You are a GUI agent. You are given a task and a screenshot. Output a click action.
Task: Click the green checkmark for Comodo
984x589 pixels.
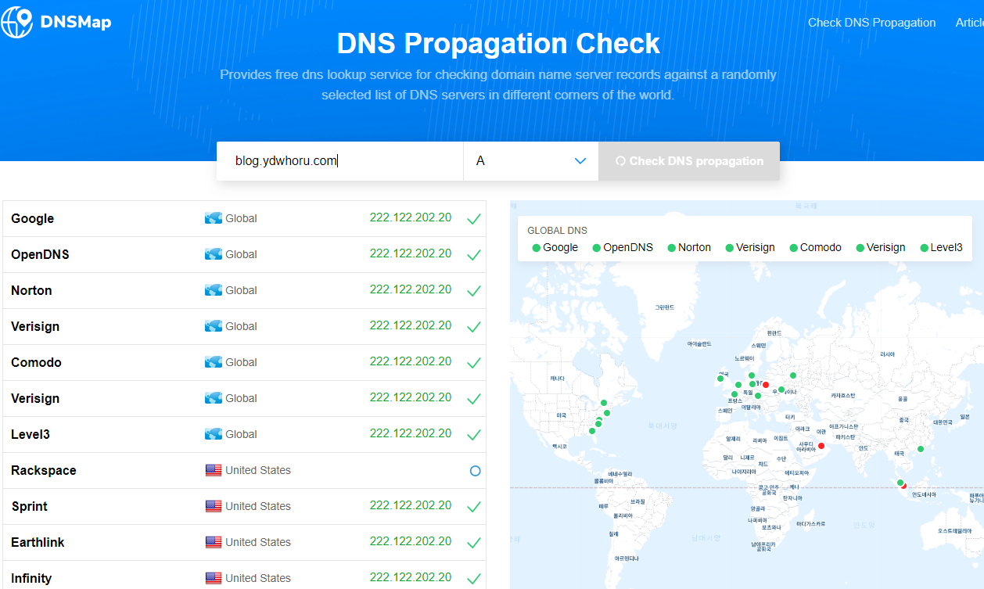pyautogui.click(x=473, y=363)
